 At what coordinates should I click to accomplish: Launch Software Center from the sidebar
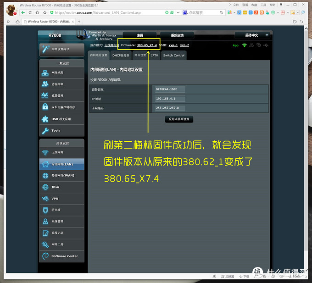click(x=62, y=256)
